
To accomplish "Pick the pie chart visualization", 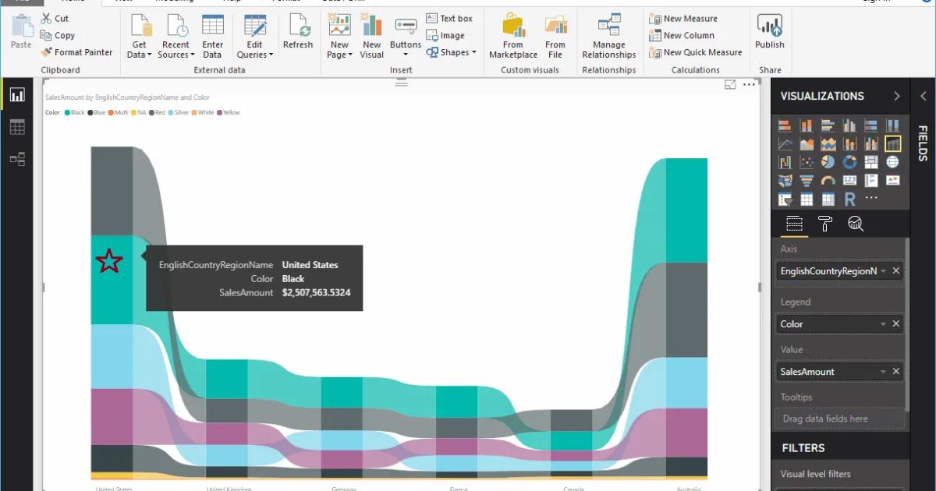I will point(828,162).
